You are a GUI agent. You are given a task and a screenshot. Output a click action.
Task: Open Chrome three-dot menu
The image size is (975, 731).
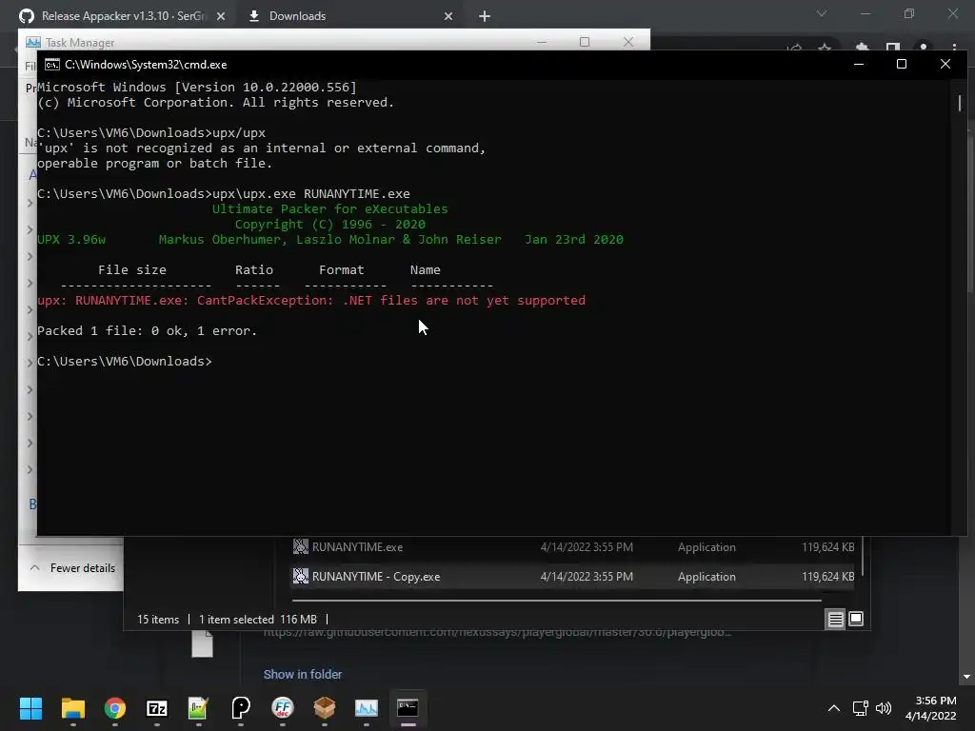[954, 48]
